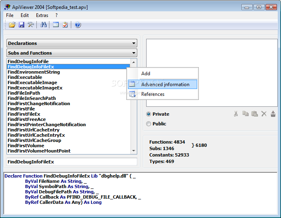Choose References in the context menu
This screenshot has height=218, width=281.
click(x=162, y=94)
